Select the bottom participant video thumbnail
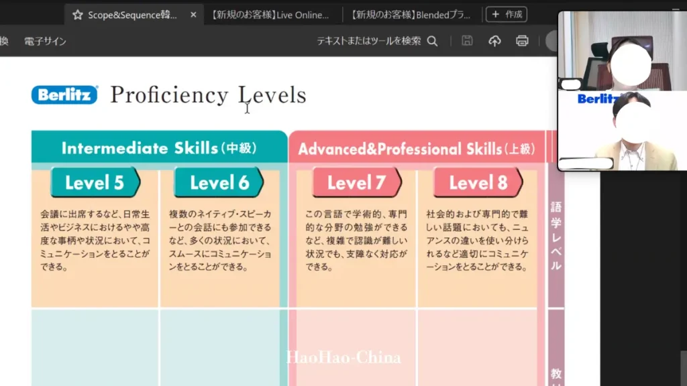Viewport: 687px width, 386px height. [x=622, y=131]
